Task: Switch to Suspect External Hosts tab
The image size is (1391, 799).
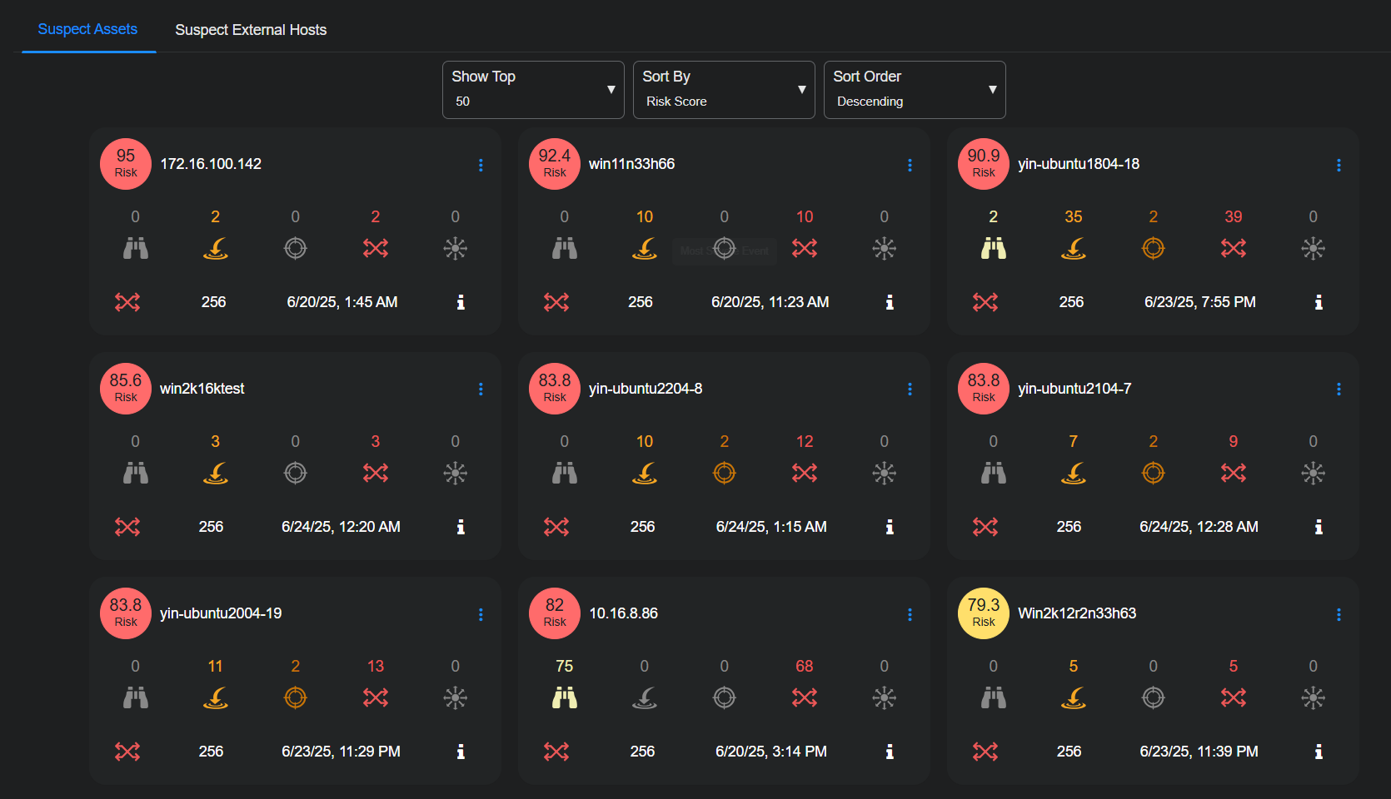Action: (251, 30)
